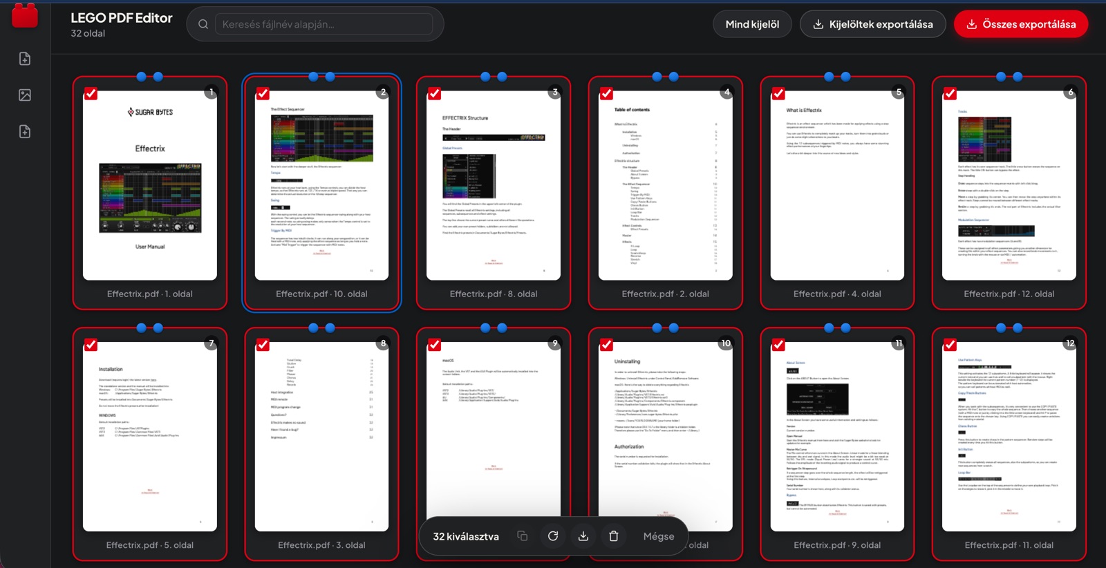Image resolution: width=1106 pixels, height=568 pixels.
Task: Toggle the checkbox on Effectrix.pdf 4. oldal
Action: [x=778, y=94]
